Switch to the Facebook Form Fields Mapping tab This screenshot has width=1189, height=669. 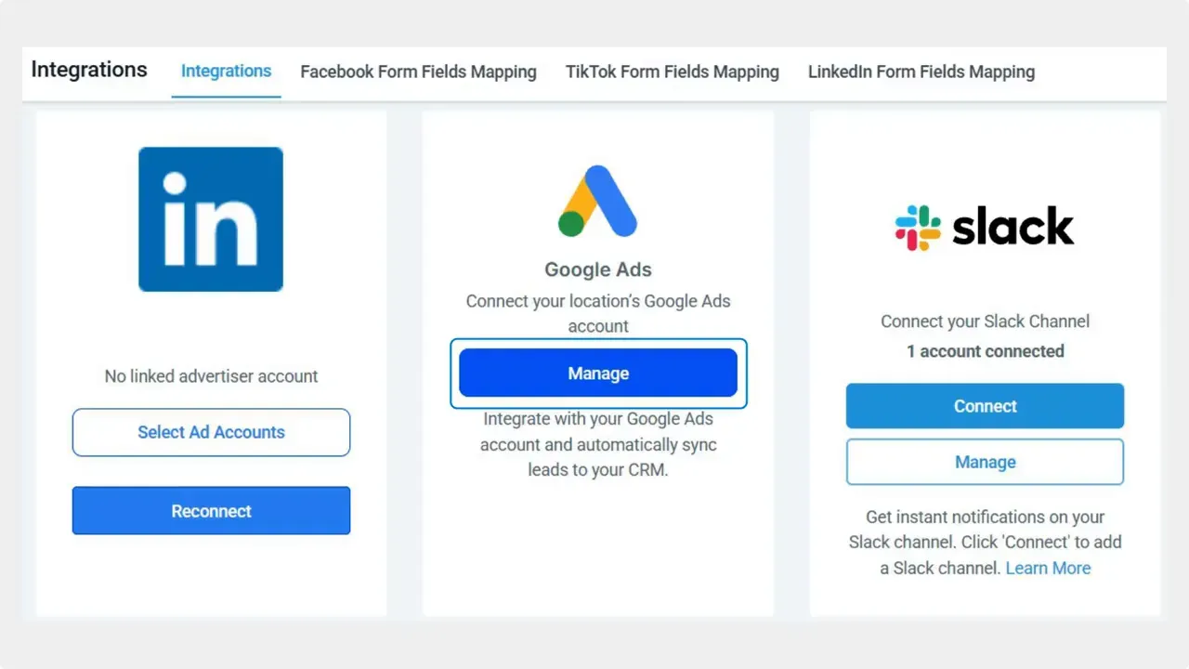click(x=418, y=72)
